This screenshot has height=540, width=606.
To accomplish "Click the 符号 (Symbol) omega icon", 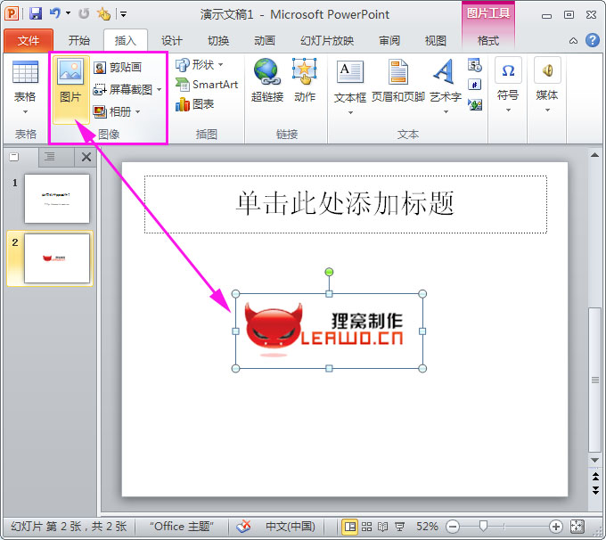I will click(x=508, y=70).
